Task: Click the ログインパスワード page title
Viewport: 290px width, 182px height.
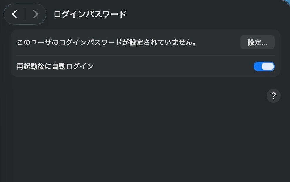Action: click(x=90, y=14)
